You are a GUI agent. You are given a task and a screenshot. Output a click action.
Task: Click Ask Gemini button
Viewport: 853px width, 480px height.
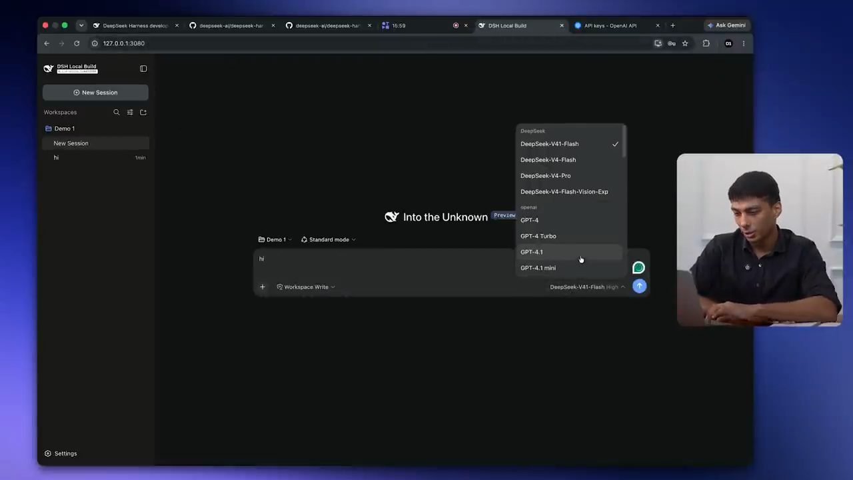(x=726, y=25)
